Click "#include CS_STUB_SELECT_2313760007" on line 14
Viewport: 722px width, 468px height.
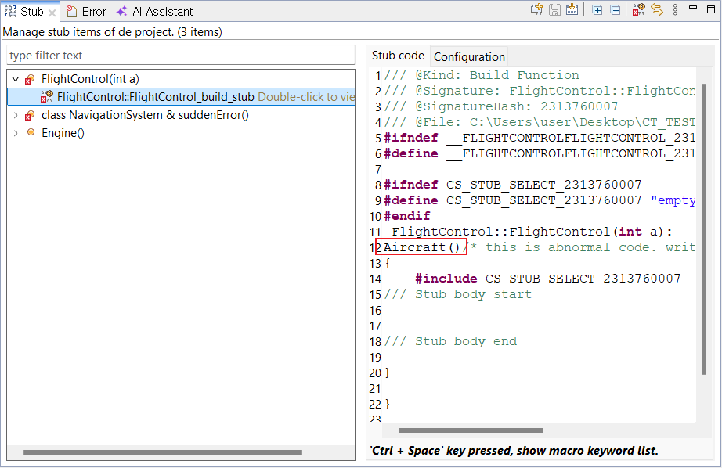pos(548,279)
